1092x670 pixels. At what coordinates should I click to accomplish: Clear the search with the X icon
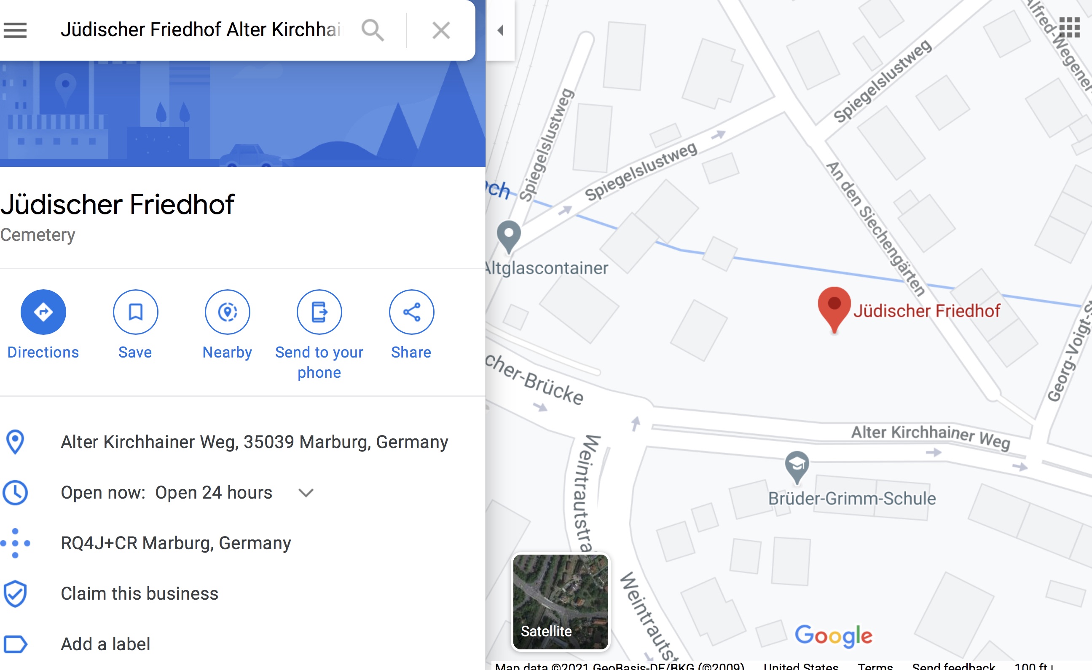pos(441,30)
